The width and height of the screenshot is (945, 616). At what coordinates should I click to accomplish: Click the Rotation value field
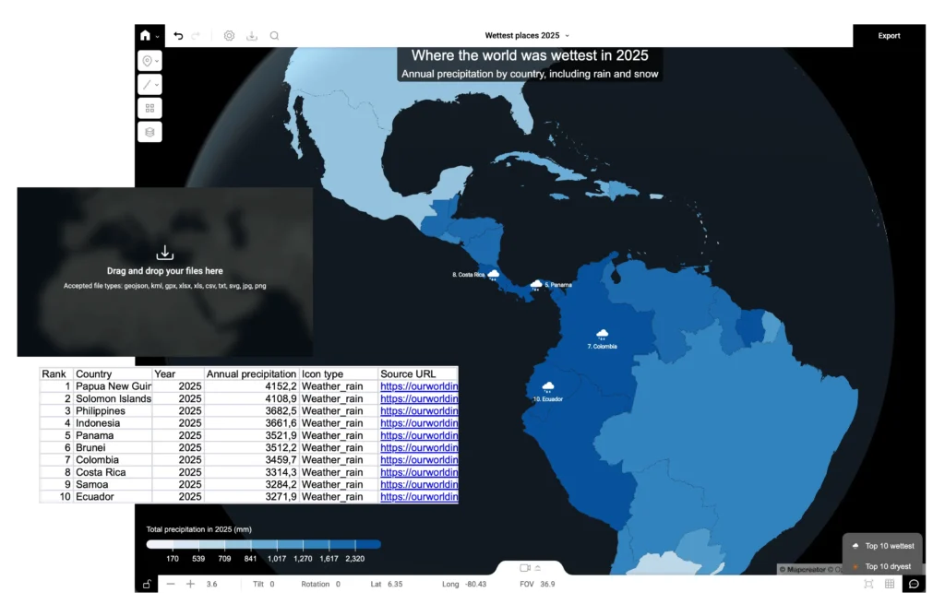click(338, 584)
